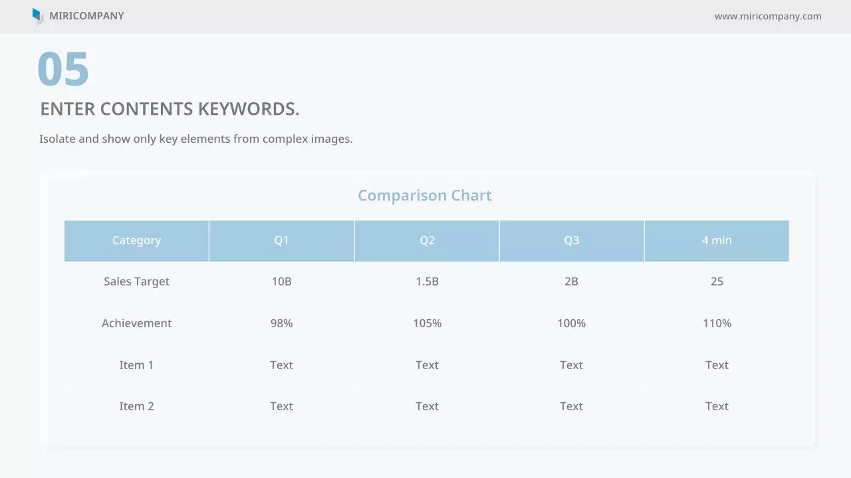Select the MIRICOMPANY company name text
851x478 pixels.
click(x=86, y=16)
